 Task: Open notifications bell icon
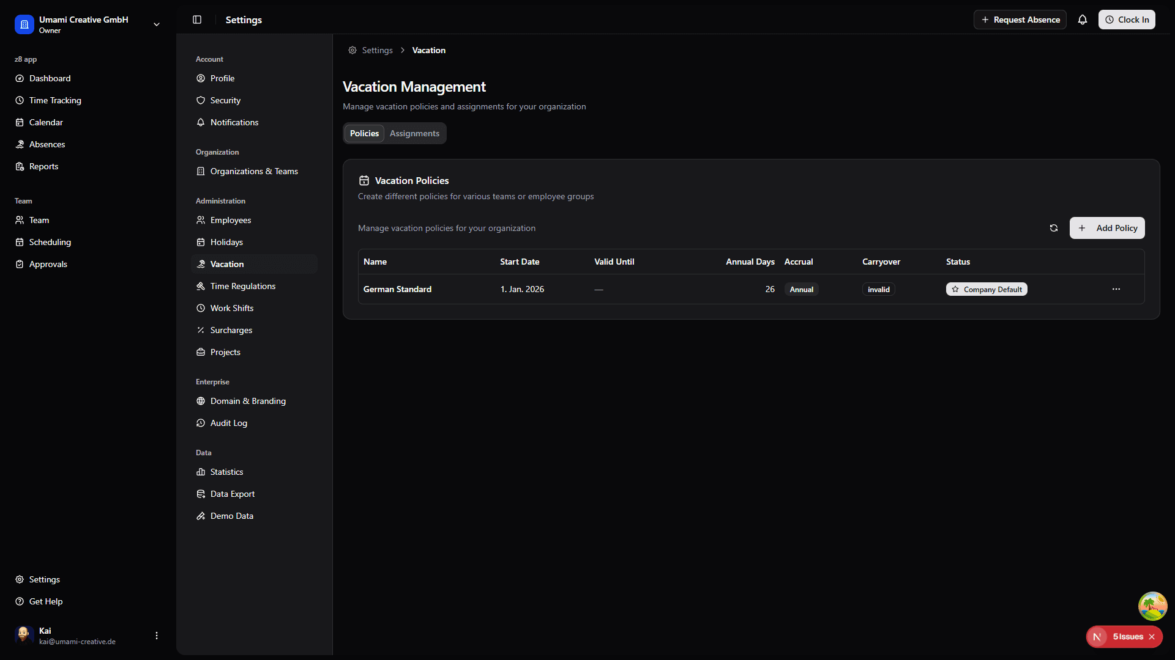click(1083, 20)
